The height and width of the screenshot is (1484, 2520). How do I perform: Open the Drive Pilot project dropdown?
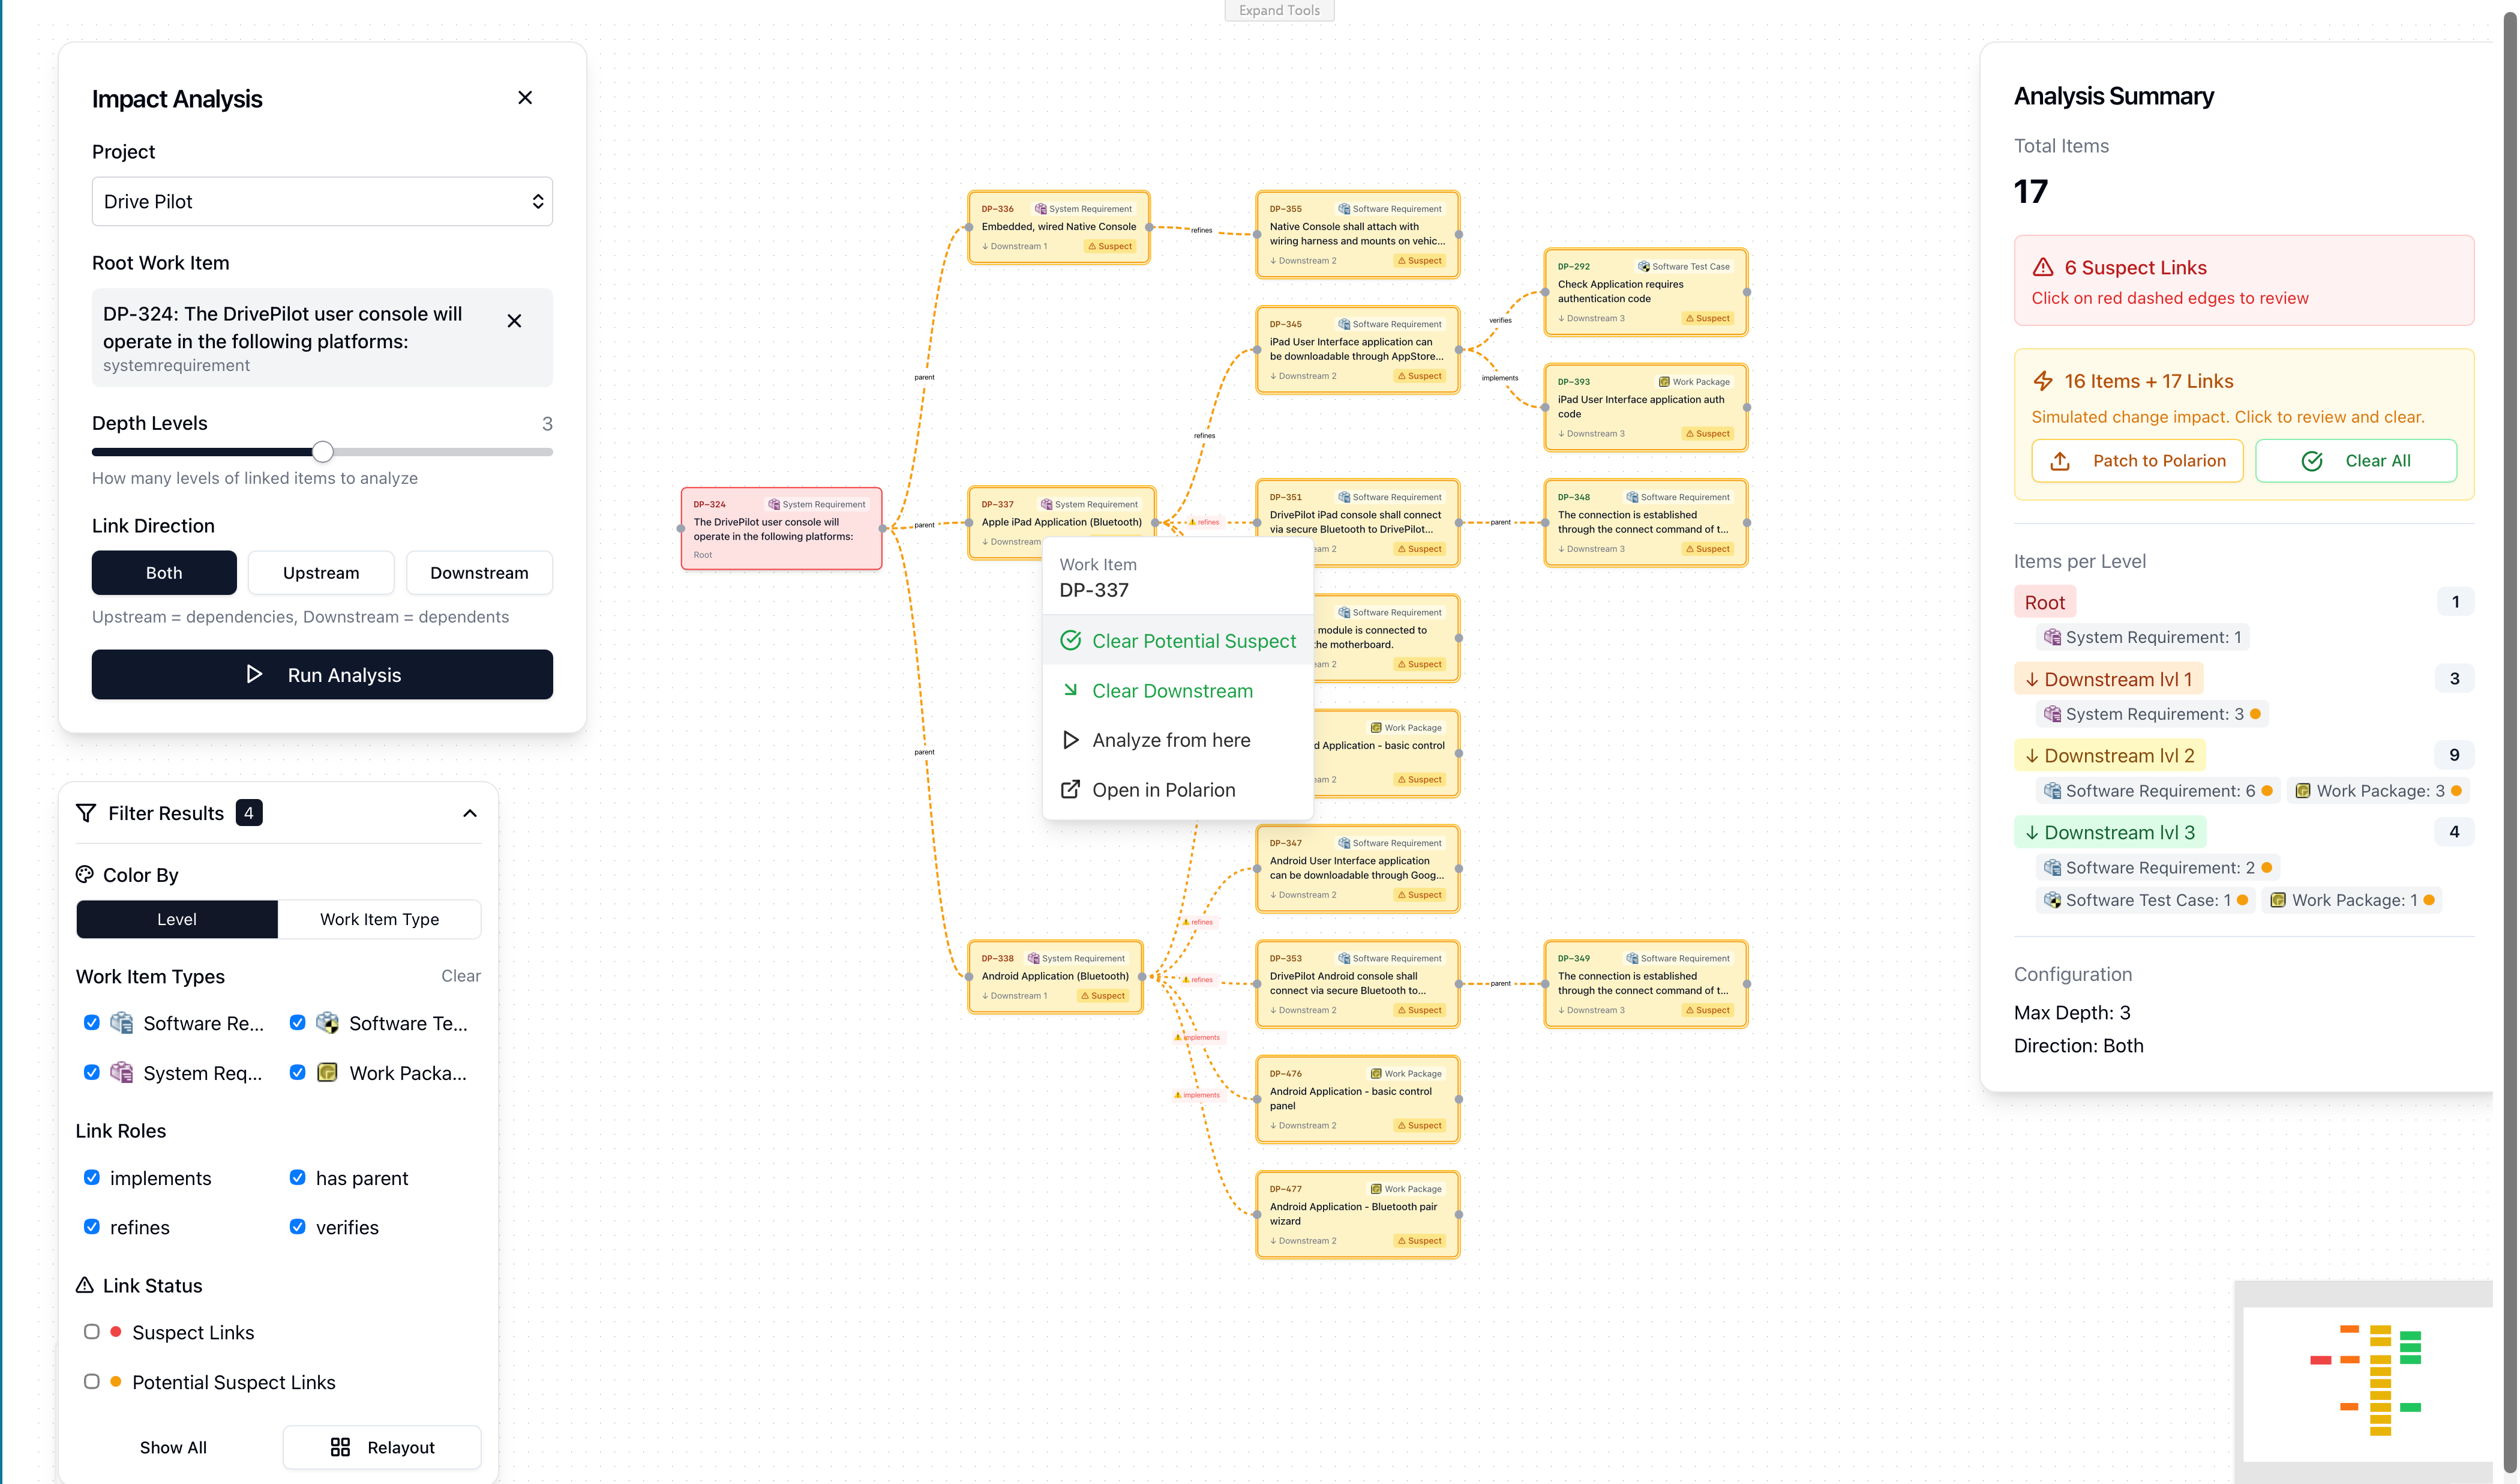click(x=322, y=201)
